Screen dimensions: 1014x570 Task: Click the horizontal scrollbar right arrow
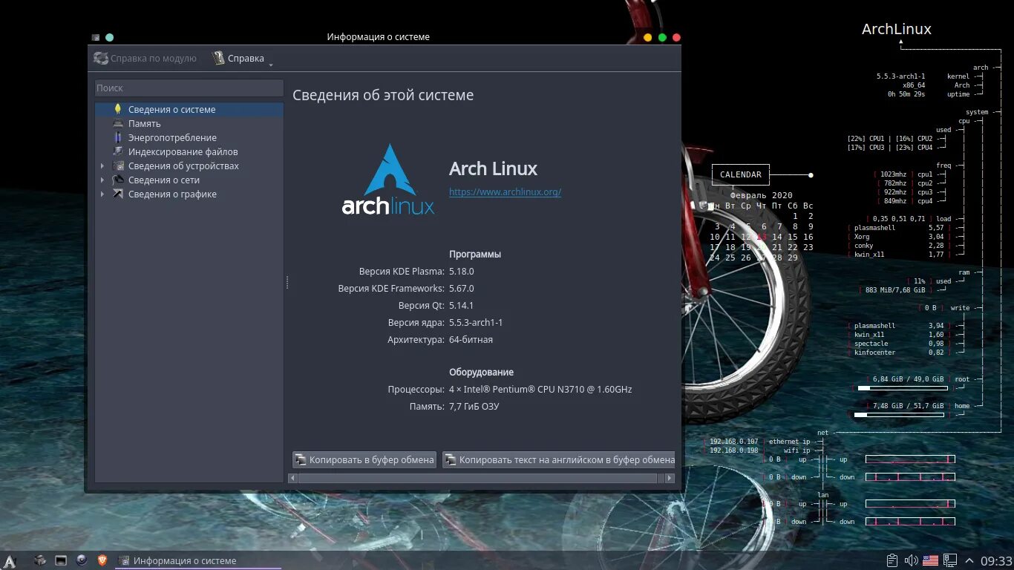tap(670, 478)
